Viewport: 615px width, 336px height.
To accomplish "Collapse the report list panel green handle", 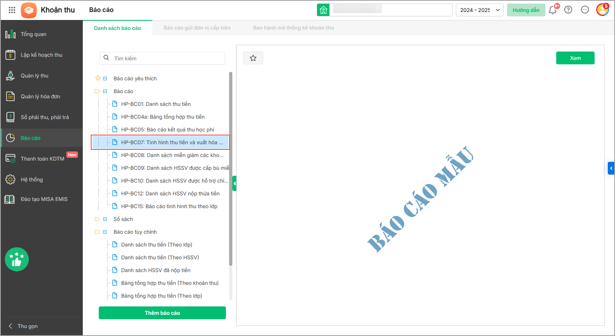I will (234, 183).
